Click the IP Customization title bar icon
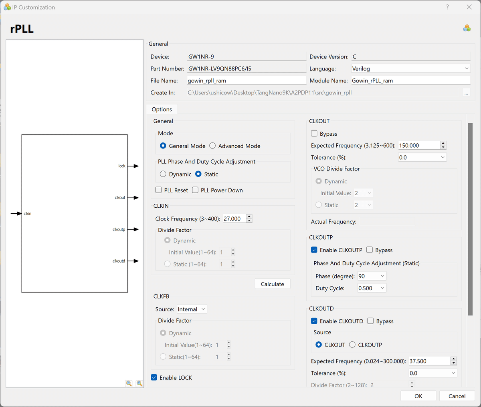 pos(7,7)
